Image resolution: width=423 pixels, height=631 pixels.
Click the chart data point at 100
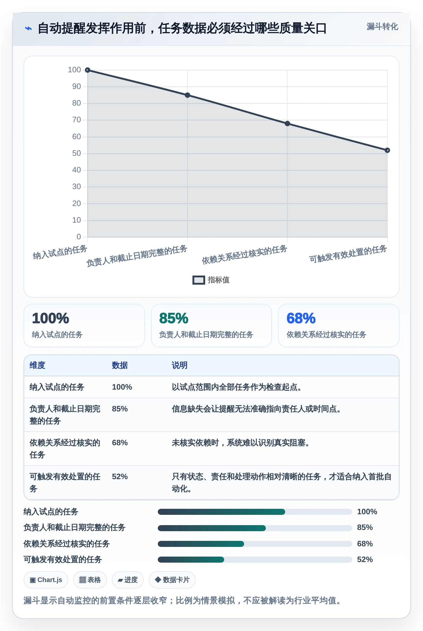88,70
